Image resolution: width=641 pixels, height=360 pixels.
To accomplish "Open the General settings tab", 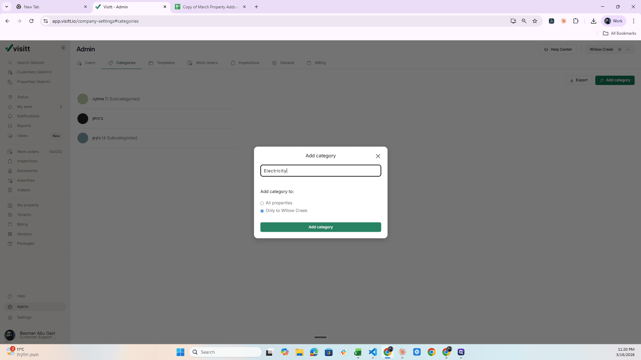I will coord(283,63).
